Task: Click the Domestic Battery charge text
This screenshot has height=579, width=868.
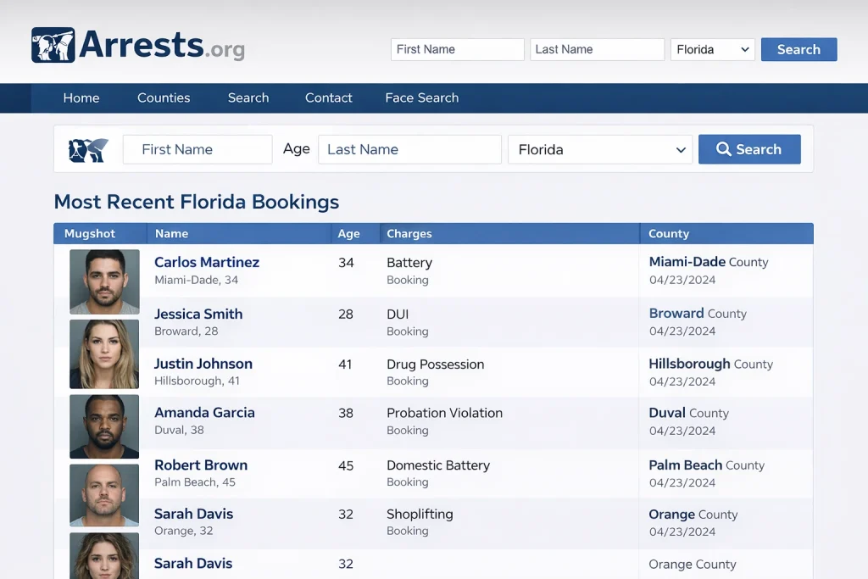Action: click(x=438, y=465)
